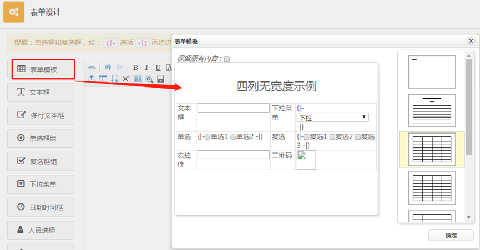Screen dimensions: 480x250
Task: Select the blank template thumbnail
Action: click(x=432, y=72)
